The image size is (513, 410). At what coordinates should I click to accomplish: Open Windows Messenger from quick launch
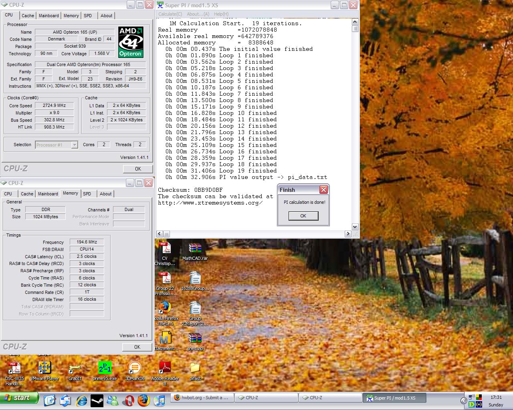113,400
